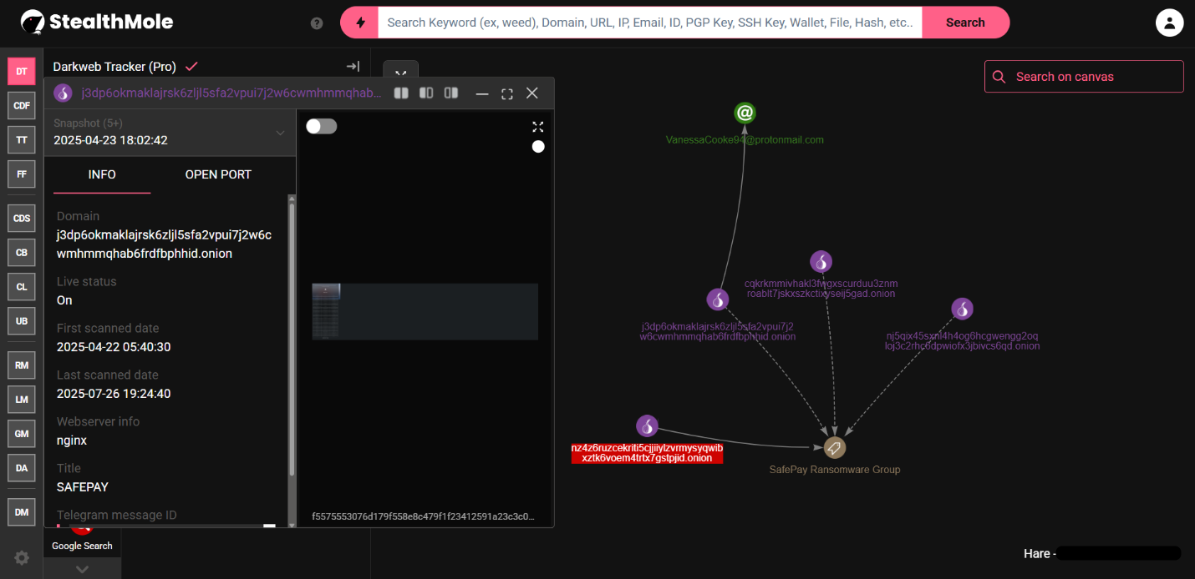Expand the chevron below Google Search
Viewport: 1195px width, 579px height.
click(82, 569)
